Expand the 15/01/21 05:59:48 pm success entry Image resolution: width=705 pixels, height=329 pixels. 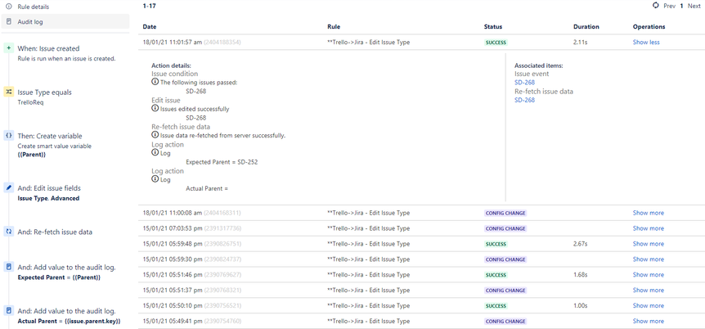pyautogui.click(x=648, y=244)
